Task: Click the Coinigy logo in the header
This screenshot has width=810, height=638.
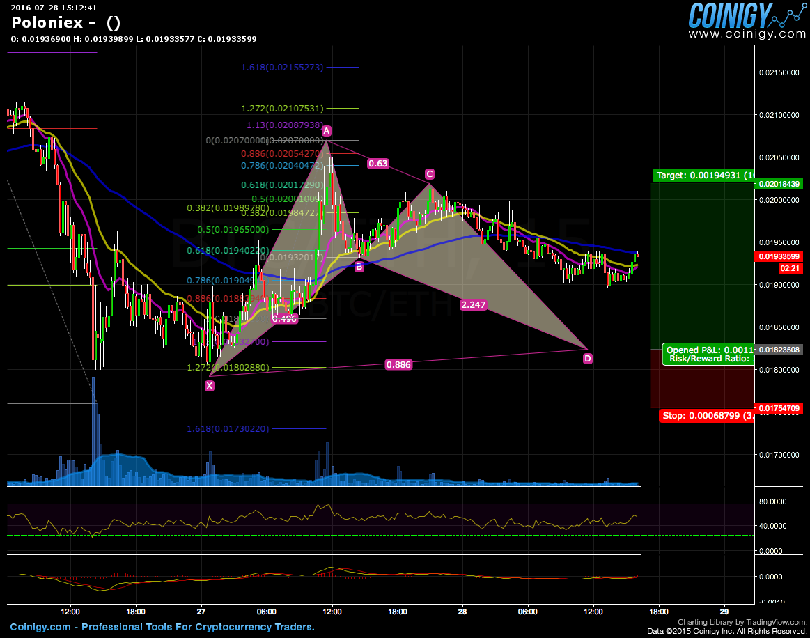Action: (731, 15)
